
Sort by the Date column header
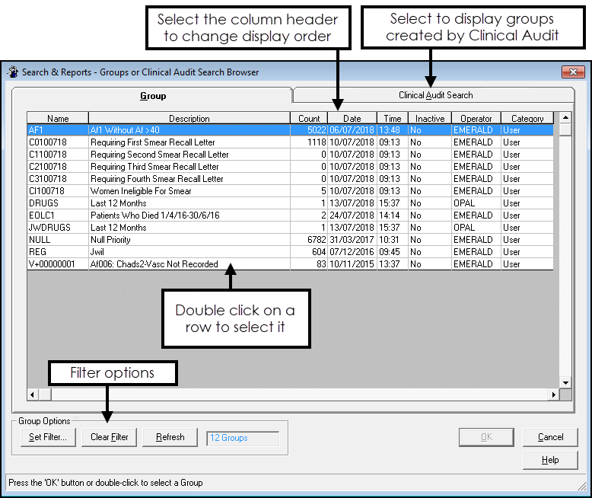[x=352, y=118]
